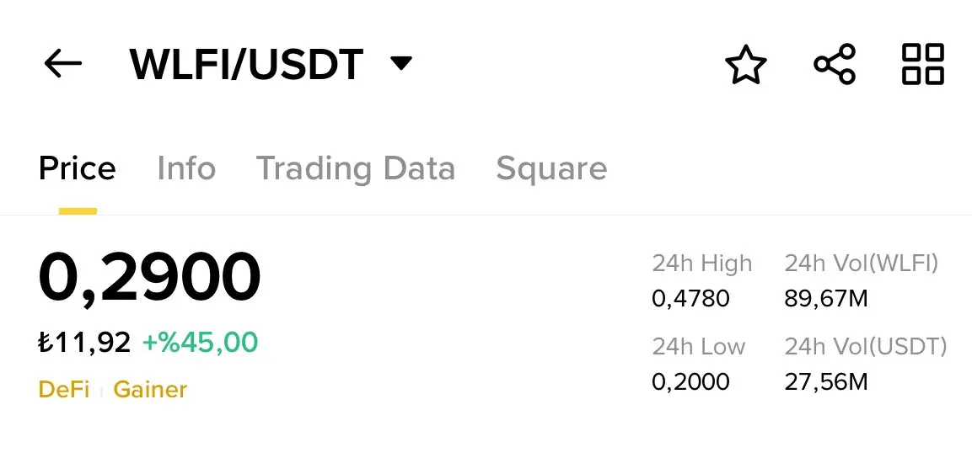Viewport: 972px width, 458px height.
Task: Tap the current price 0,2900
Action: (x=149, y=279)
